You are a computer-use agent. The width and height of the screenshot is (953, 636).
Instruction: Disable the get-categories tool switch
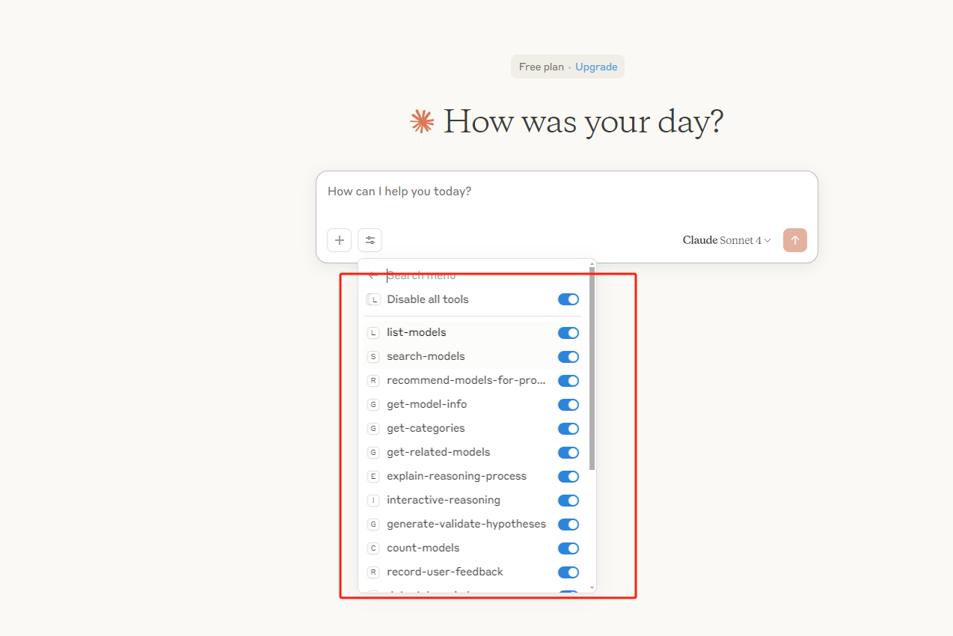(x=569, y=429)
